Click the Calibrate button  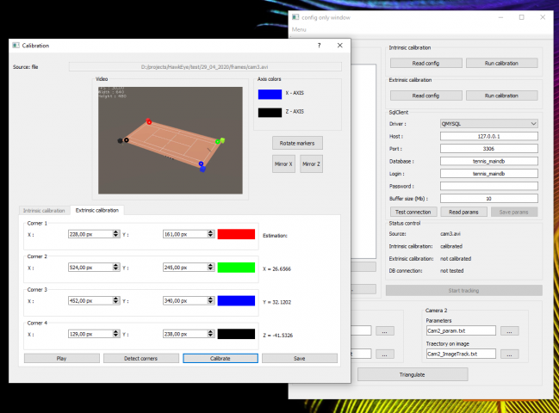[220, 358]
